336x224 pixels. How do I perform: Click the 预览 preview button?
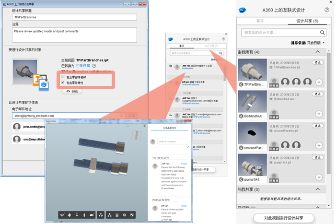point(72,91)
